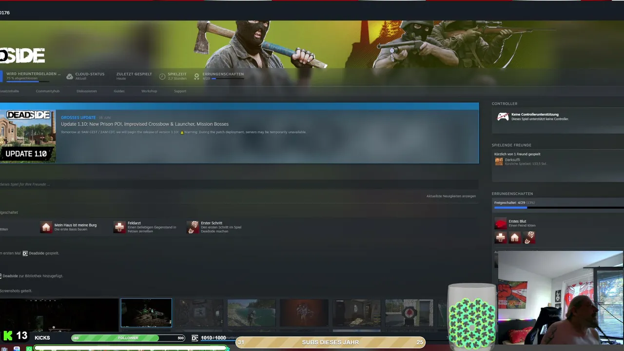This screenshot has height=351, width=624.
Task: Click 'Deadside zur Bibliothek hinzugefügt' activity text
Action: 33,276
